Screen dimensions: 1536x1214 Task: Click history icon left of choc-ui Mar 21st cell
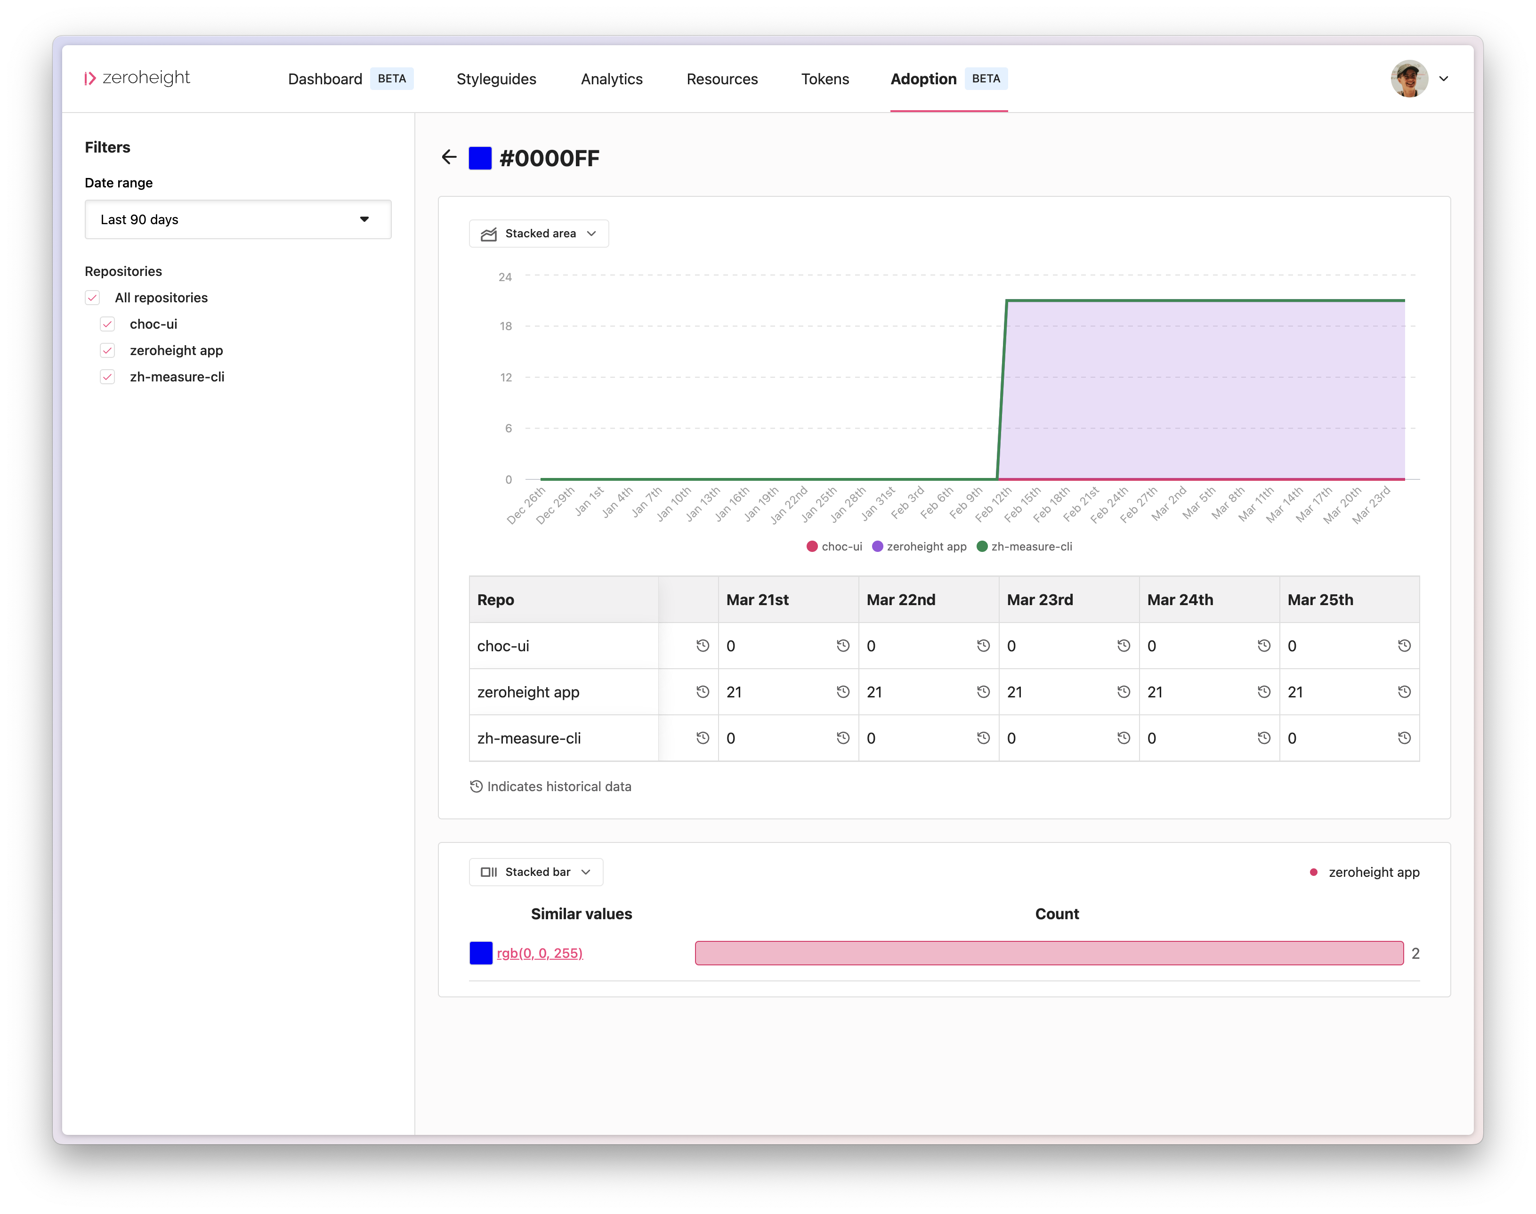tap(703, 646)
